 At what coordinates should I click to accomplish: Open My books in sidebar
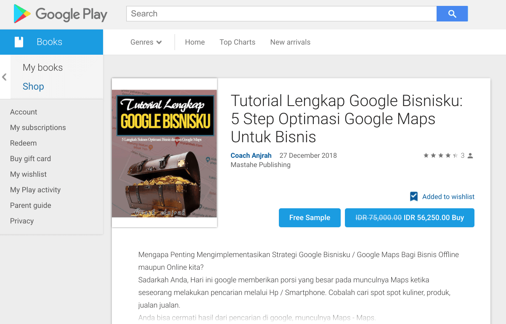42,67
